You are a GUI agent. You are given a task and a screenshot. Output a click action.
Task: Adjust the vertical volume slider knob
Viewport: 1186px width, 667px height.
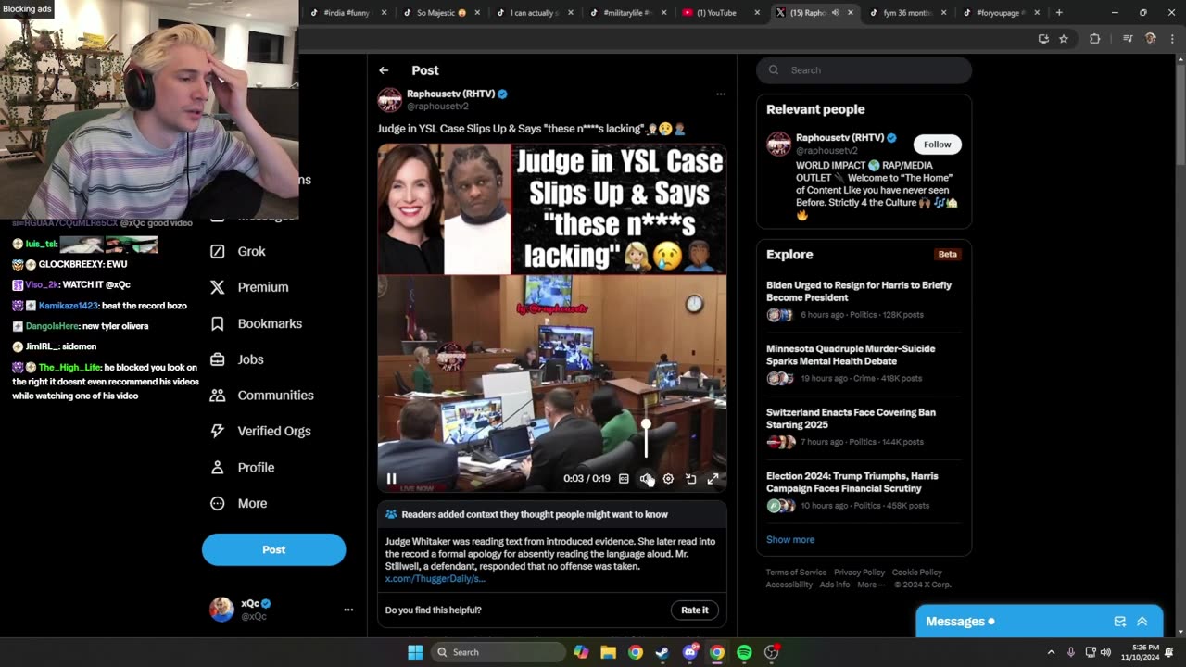click(x=646, y=424)
